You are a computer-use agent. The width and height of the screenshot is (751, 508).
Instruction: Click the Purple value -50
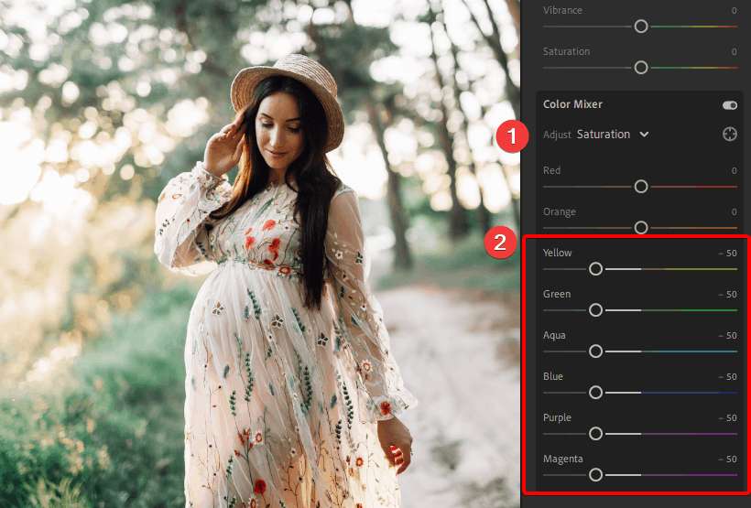click(x=727, y=418)
